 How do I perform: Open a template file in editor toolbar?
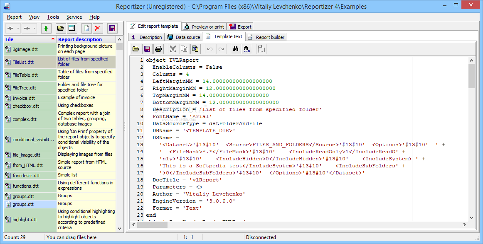(136, 49)
